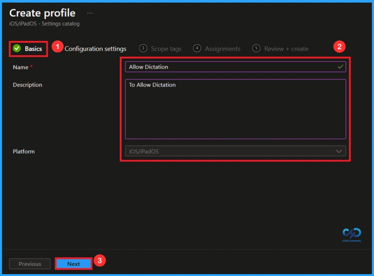
Task: Click the Previous button
Action: (x=29, y=263)
